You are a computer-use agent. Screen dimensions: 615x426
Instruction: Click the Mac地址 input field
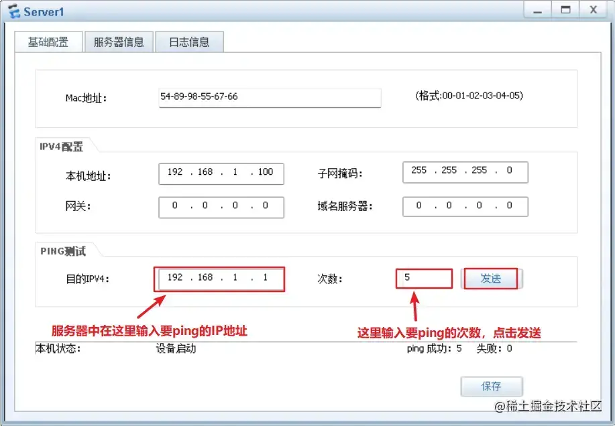click(x=270, y=97)
